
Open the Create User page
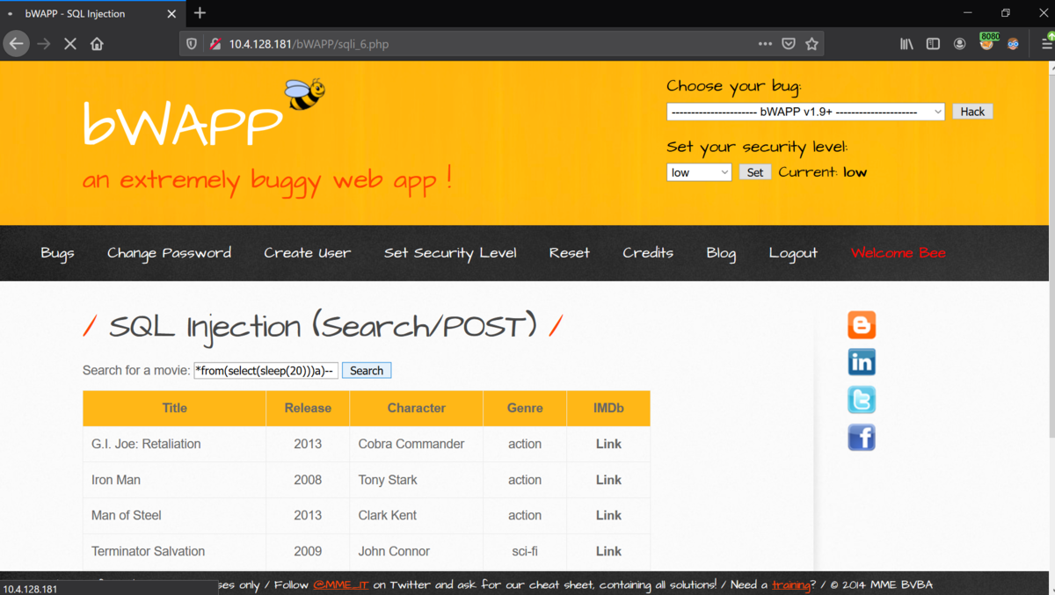click(x=308, y=253)
